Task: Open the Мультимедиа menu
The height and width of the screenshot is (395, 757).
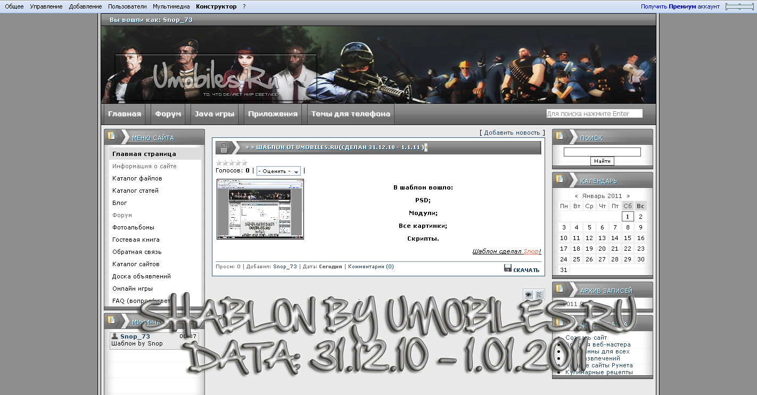Action: coord(171,6)
